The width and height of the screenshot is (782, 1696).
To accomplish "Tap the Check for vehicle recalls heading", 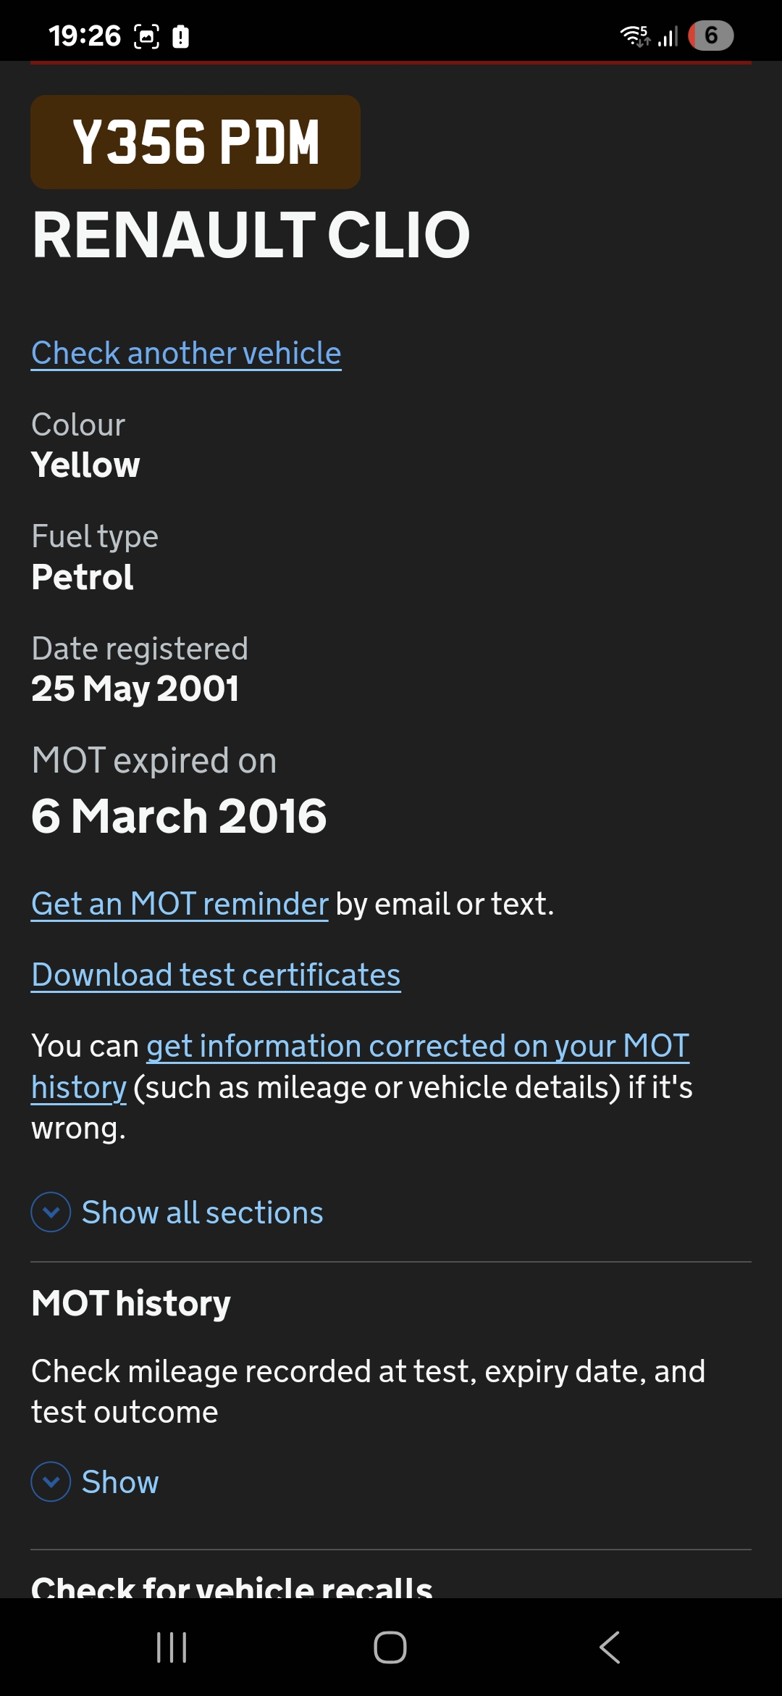I will click(x=232, y=1586).
